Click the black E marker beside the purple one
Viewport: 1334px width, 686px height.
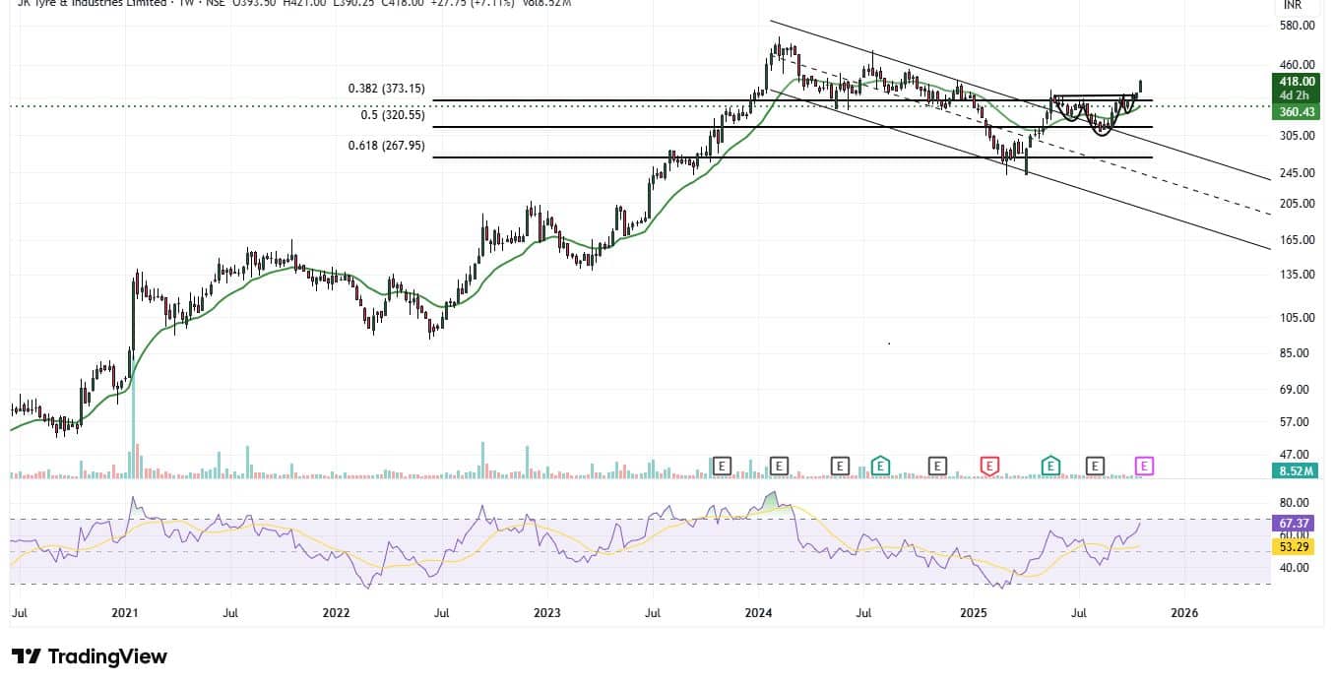pos(1095,465)
